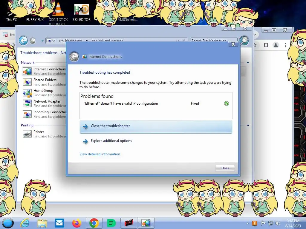Open Internet Explorer from the taskbar

click(25, 223)
